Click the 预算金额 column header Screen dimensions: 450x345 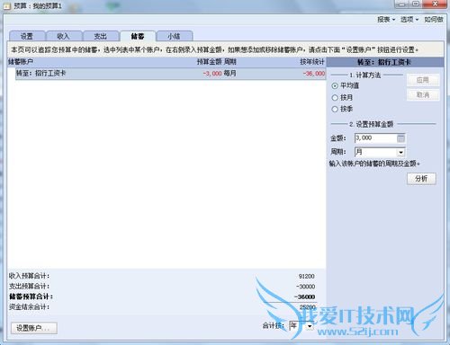pyautogui.click(x=209, y=62)
